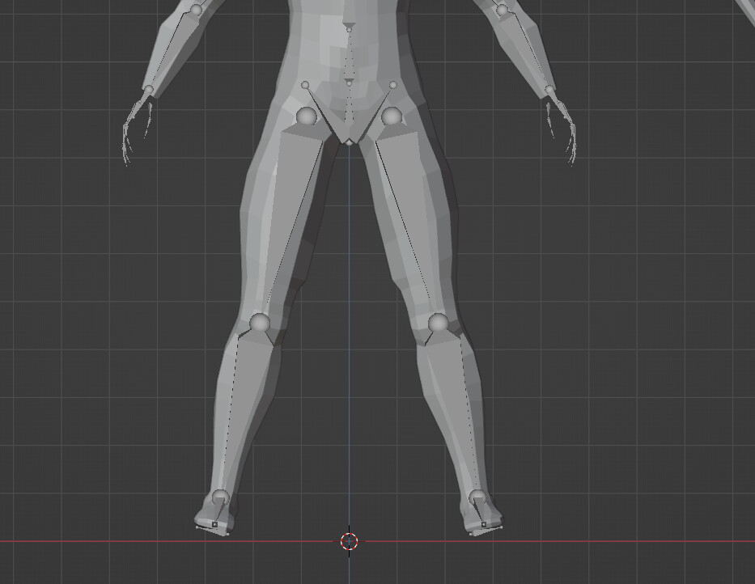Select the toe bone tip on screen-left foot
This screenshot has width=755, height=584.
(214, 524)
